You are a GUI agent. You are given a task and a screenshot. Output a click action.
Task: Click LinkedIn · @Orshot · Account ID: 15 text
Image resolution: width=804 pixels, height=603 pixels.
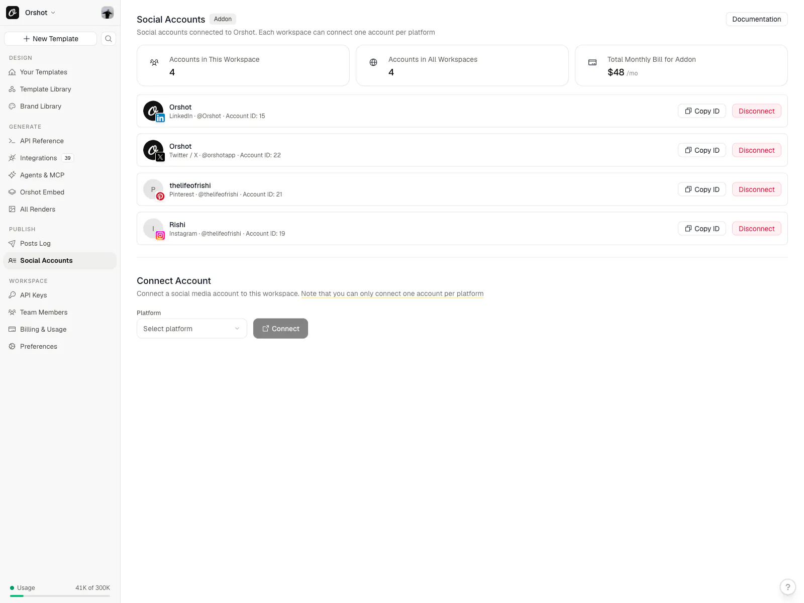coord(217,116)
